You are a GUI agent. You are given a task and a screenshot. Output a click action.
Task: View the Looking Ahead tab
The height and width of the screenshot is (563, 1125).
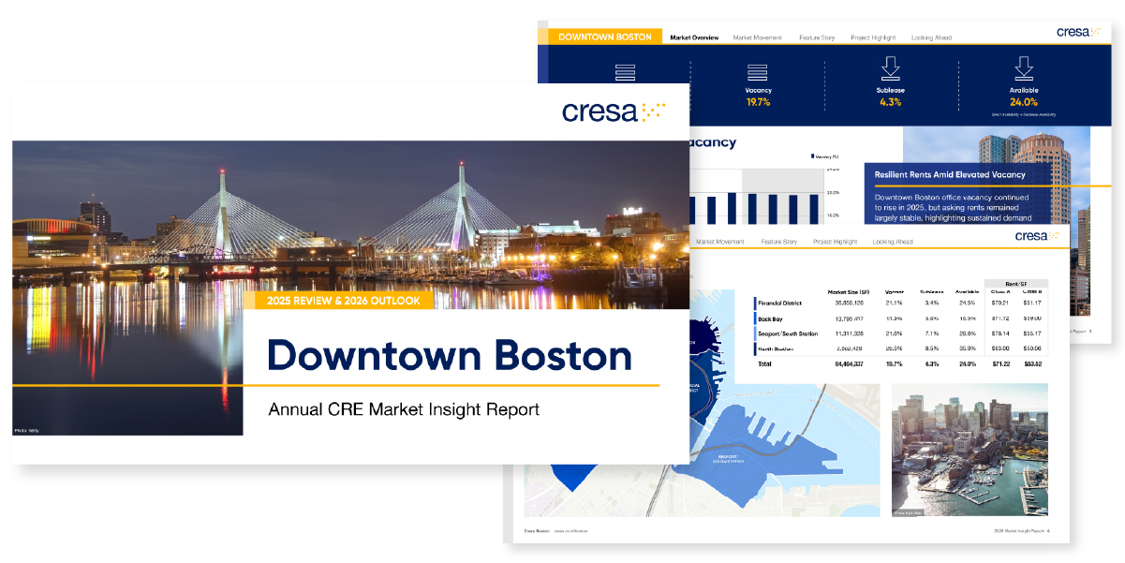(932, 37)
